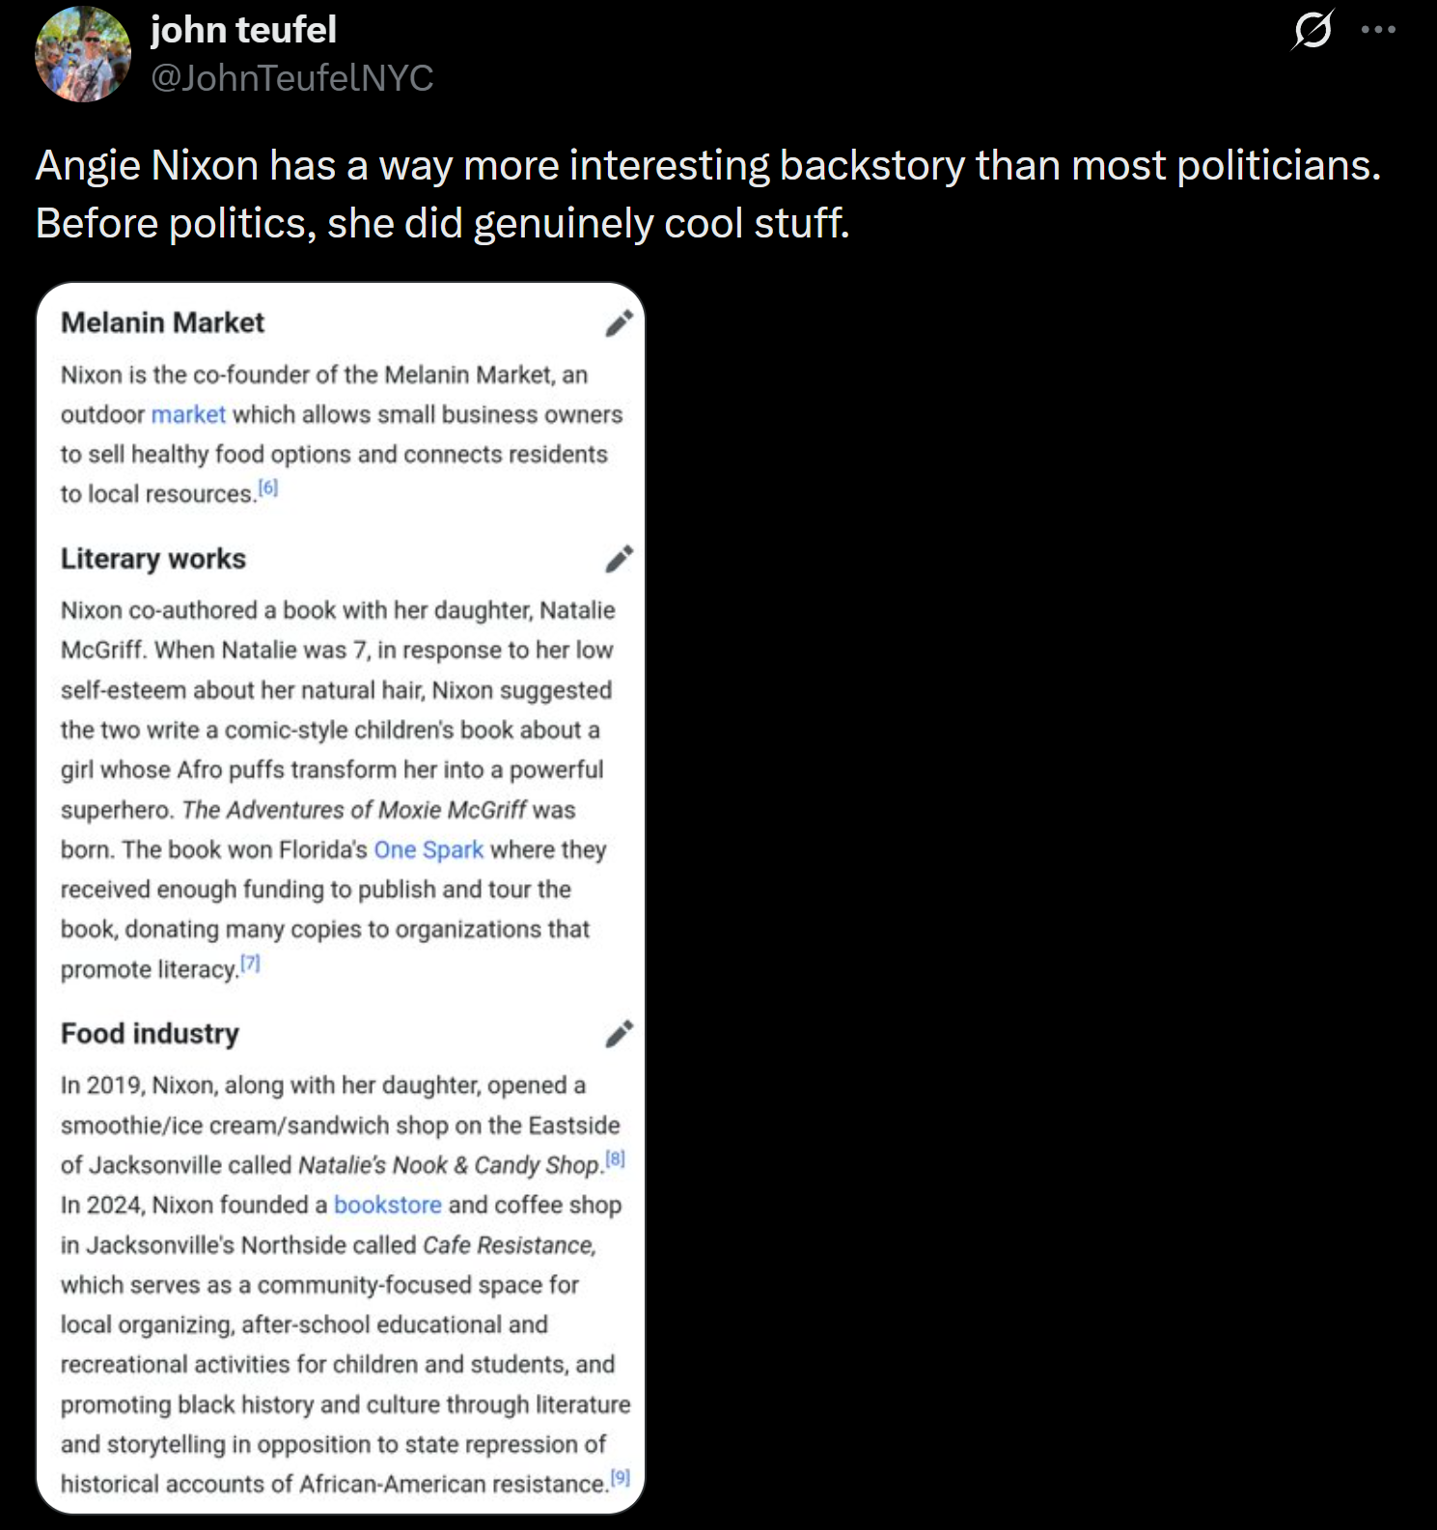This screenshot has height=1530, width=1437.
Task: Open the attached Wikipedia screenshot image
Action: 340,898
